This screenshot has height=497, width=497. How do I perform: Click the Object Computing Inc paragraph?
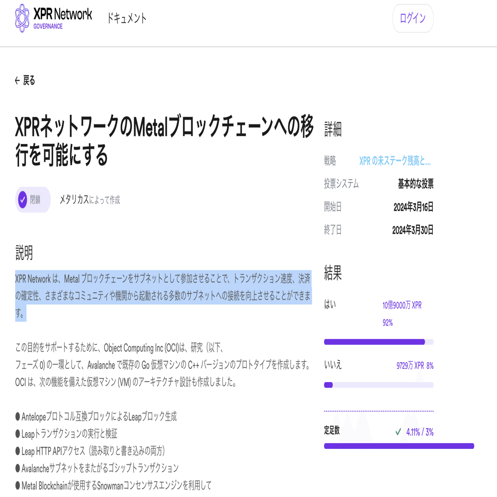point(163,365)
